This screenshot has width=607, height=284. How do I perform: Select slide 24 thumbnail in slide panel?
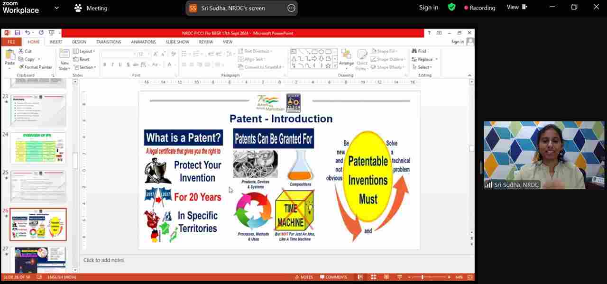38,148
